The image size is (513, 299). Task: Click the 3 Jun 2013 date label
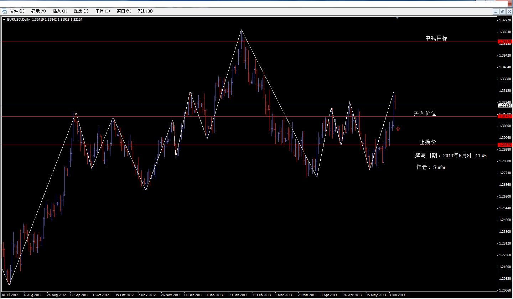[397, 295]
